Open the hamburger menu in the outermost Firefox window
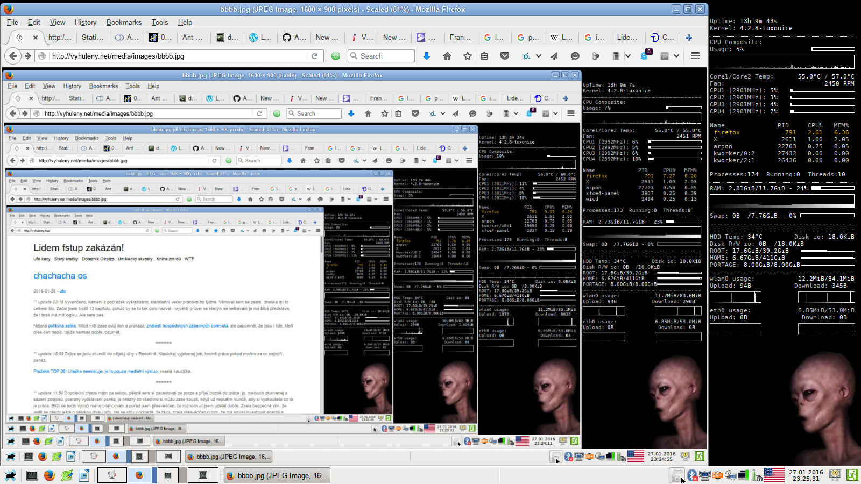861x484 pixels. (695, 56)
